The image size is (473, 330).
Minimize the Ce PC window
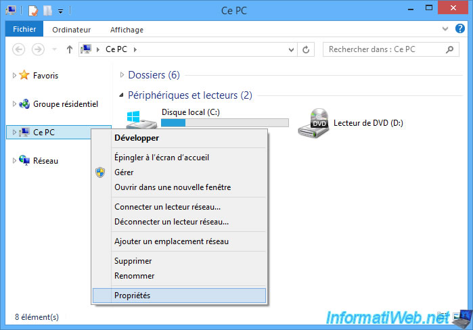click(x=411, y=9)
